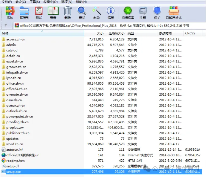This screenshot has width=206, height=177.
Task: Click the 829,576 size value
Action: point(97,166)
